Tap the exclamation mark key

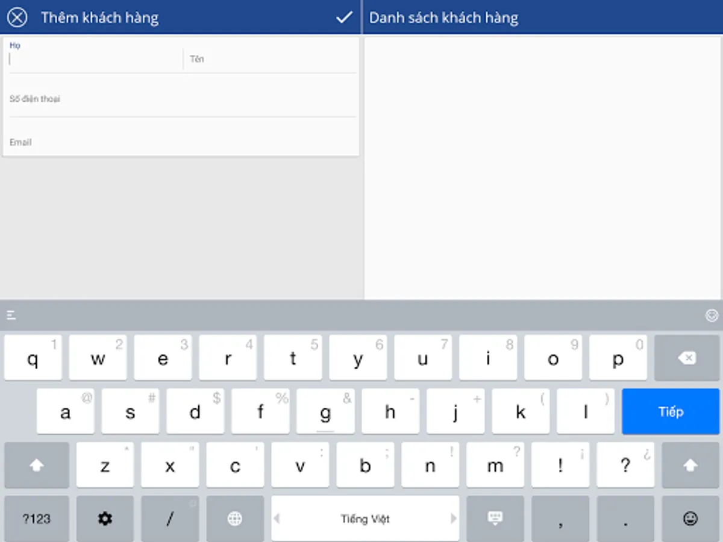(x=560, y=465)
